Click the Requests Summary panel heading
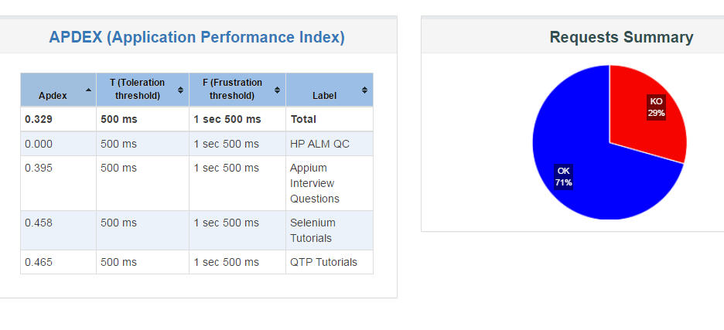724x330 pixels. tap(621, 37)
